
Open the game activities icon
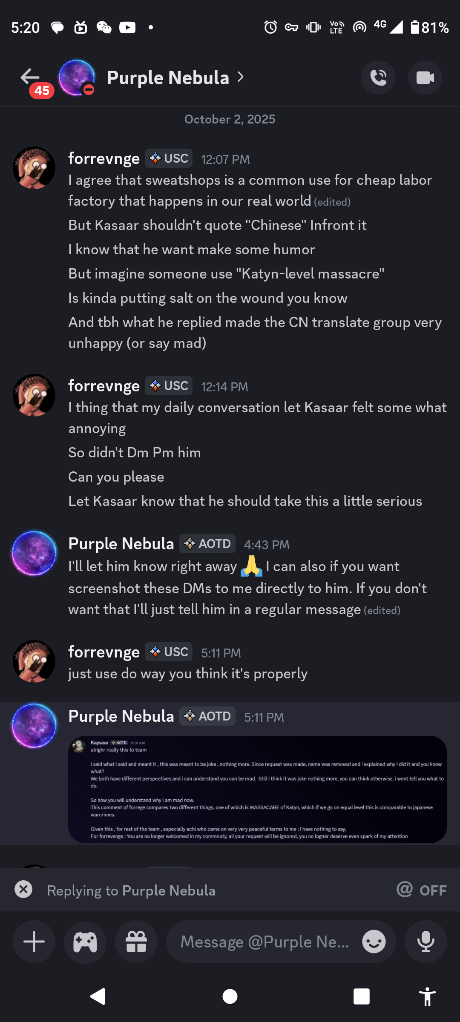85,942
